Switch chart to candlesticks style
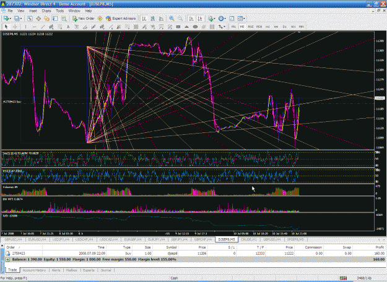 click(153, 19)
